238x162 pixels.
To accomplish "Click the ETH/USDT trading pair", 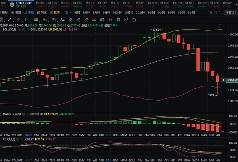I will (10, 2).
